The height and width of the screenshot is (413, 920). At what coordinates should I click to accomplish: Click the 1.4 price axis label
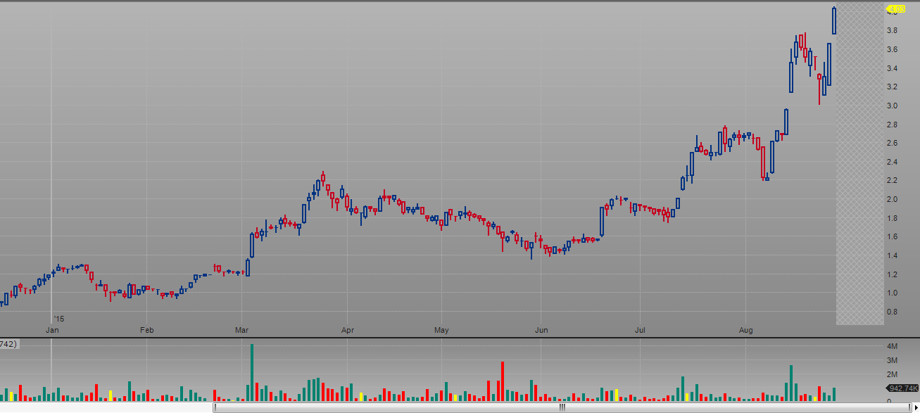892,255
